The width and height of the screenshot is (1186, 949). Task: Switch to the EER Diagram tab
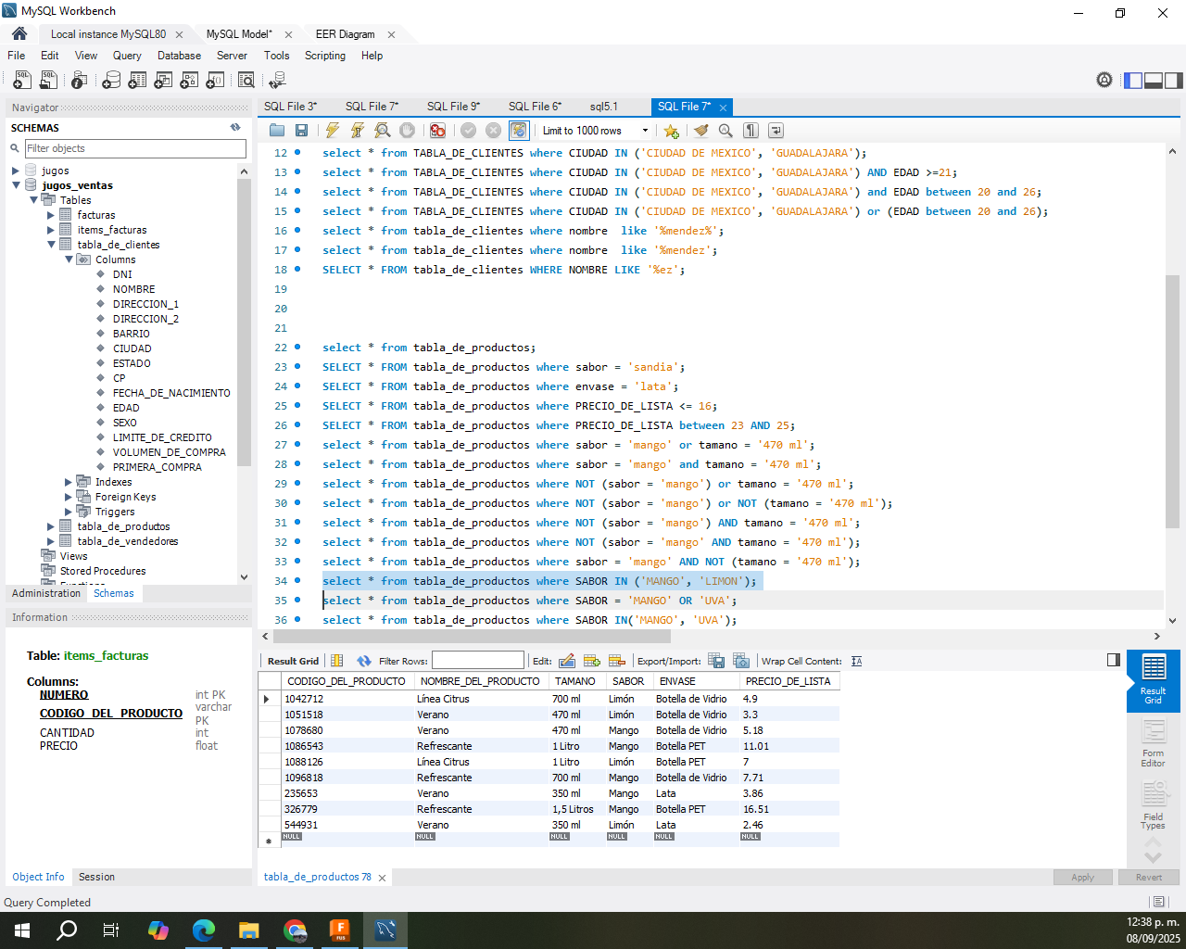pos(345,34)
